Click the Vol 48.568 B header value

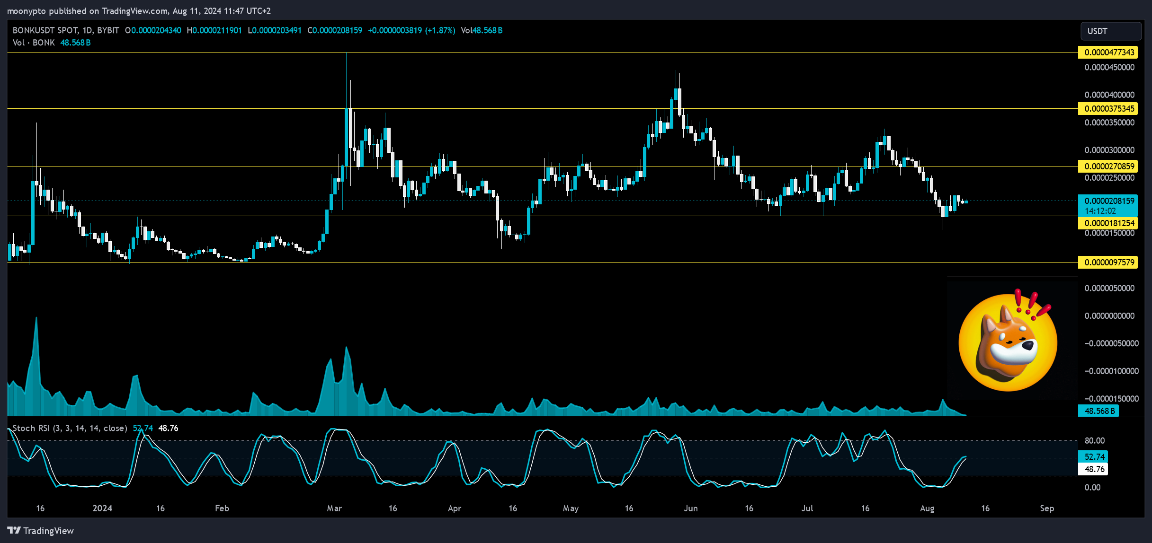click(x=482, y=30)
